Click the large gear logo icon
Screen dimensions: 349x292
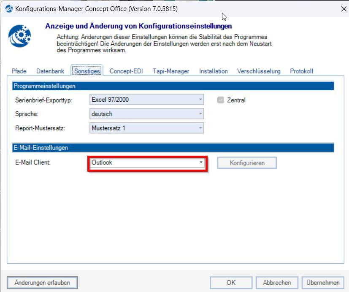click(x=19, y=36)
